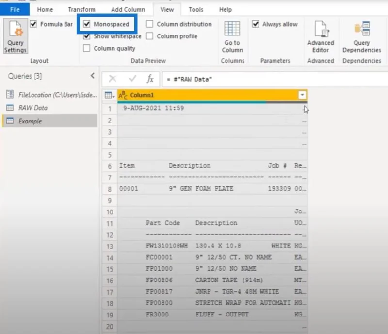388x334 pixels.
Task: Click the Example query table icon
Action: click(10, 121)
